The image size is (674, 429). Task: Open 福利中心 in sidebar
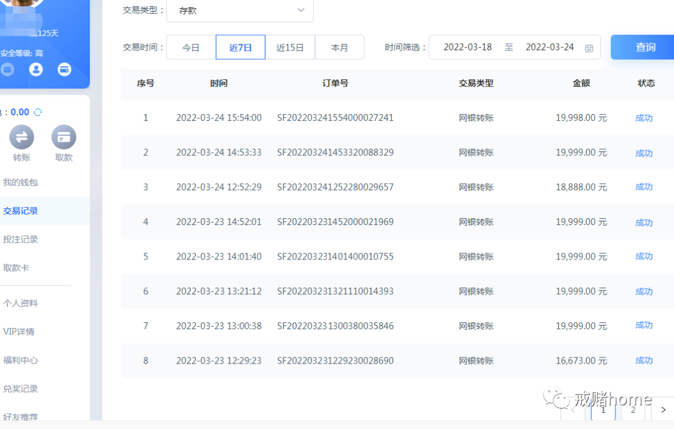tap(20, 360)
